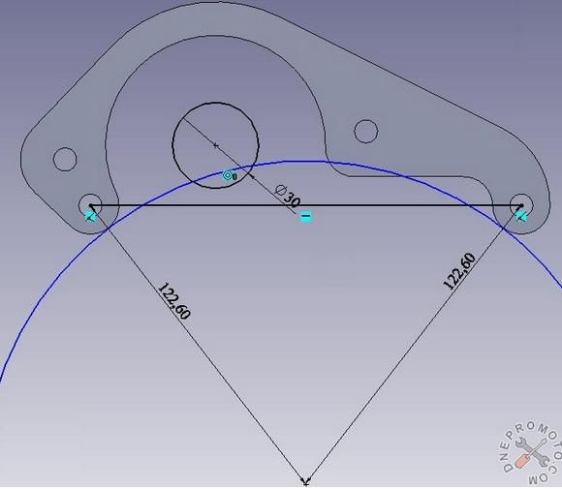Click the cyan constraint marker at right endpoint

coord(520,216)
